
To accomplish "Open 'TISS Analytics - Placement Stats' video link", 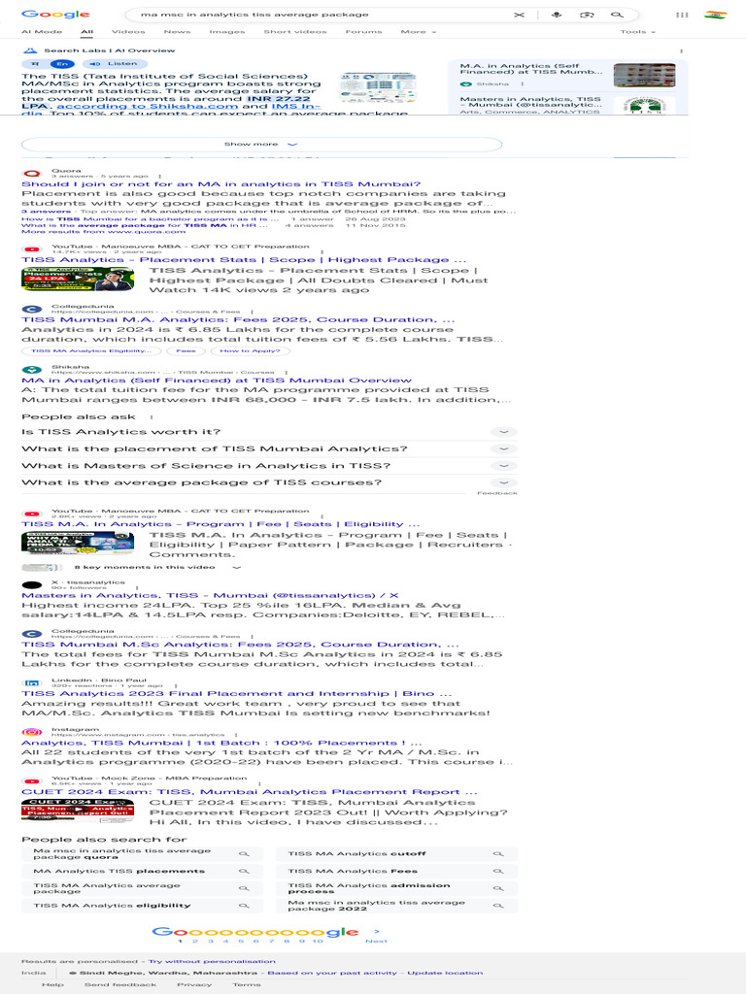I will [244, 260].
